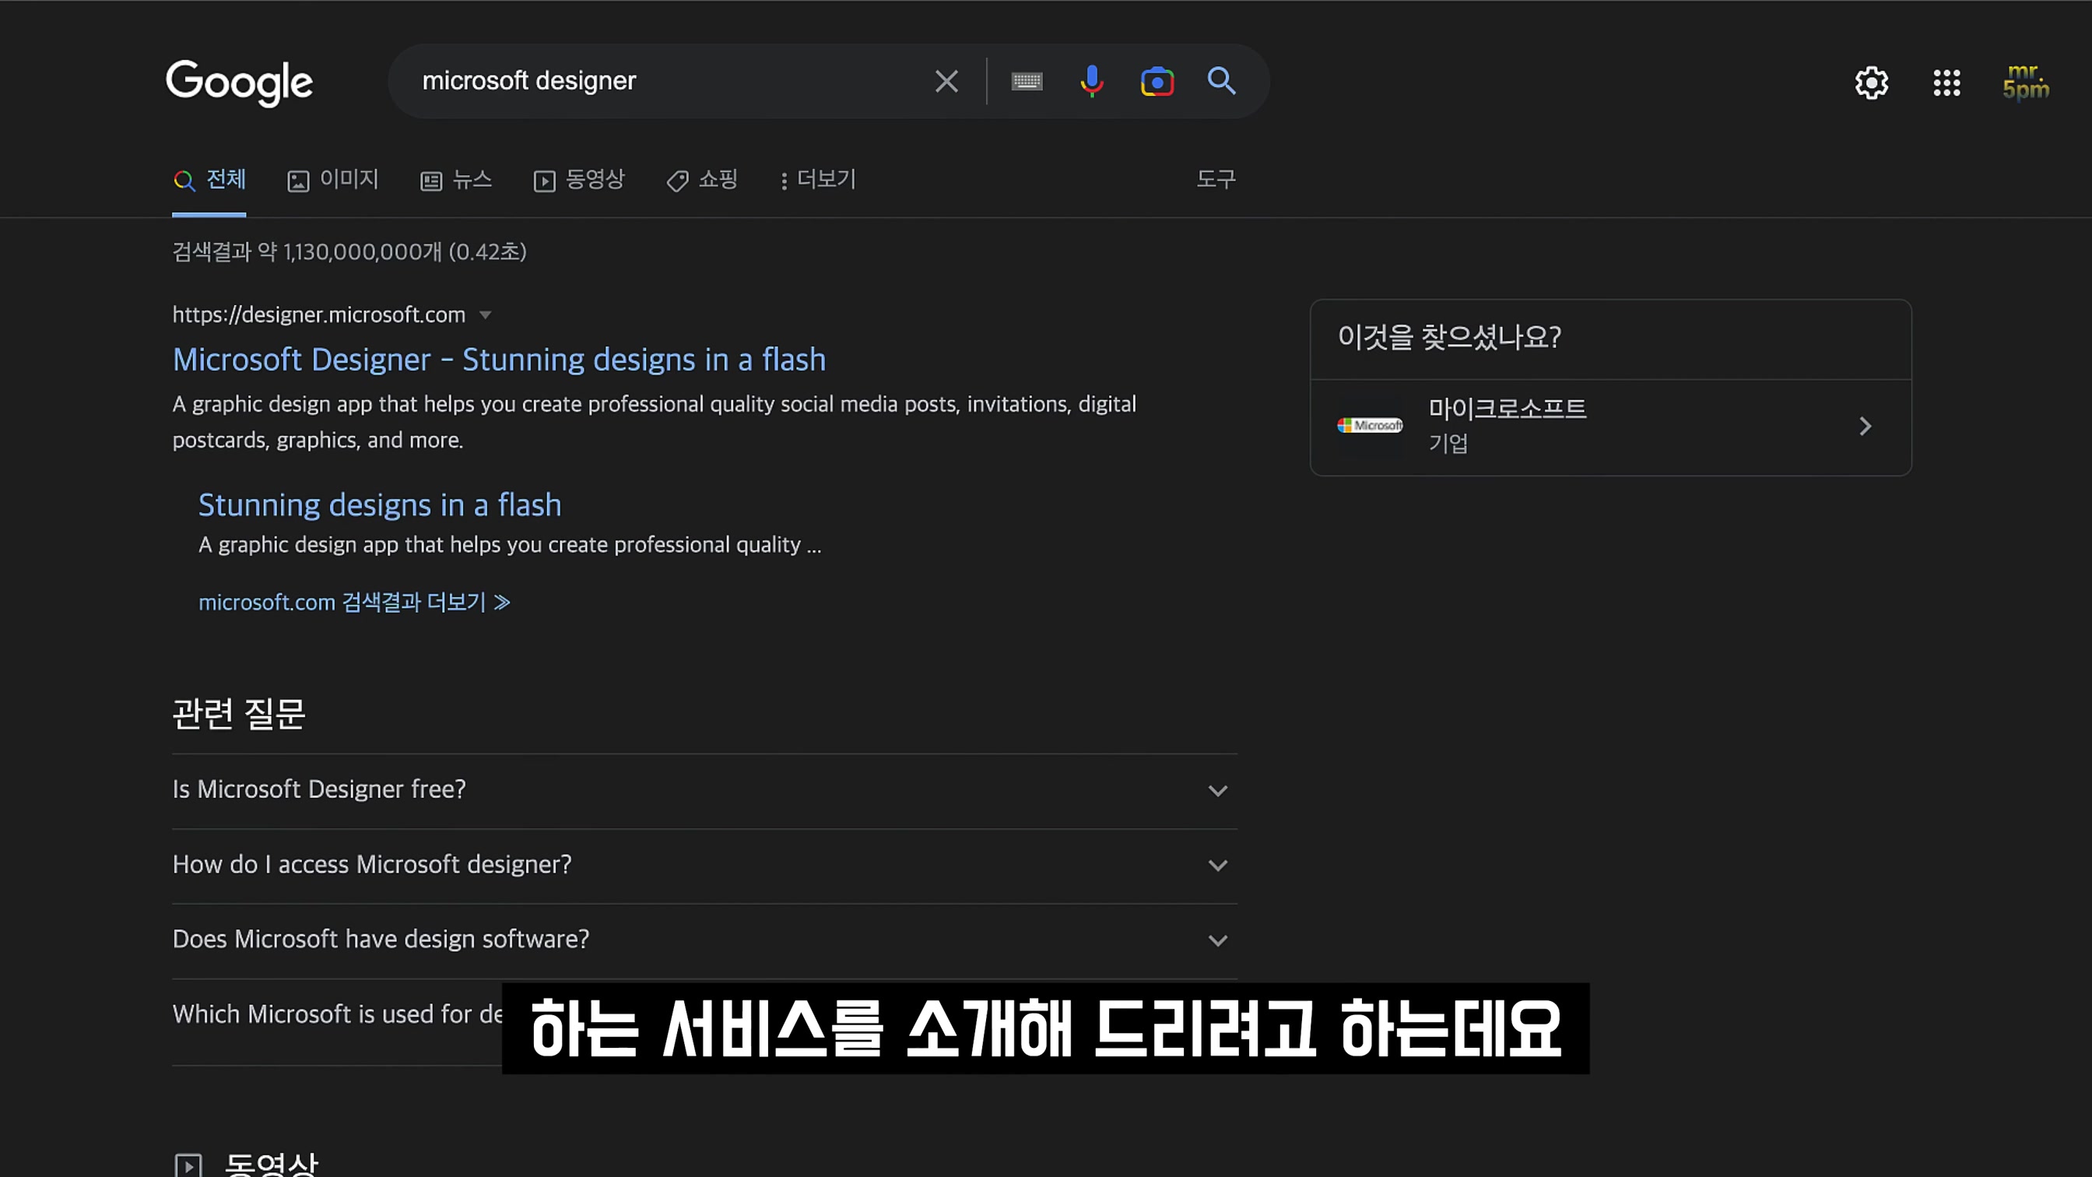Image resolution: width=2092 pixels, height=1177 pixels.
Task: Open the 마이크로소프트 기업 suggestion
Action: click(x=1610, y=427)
